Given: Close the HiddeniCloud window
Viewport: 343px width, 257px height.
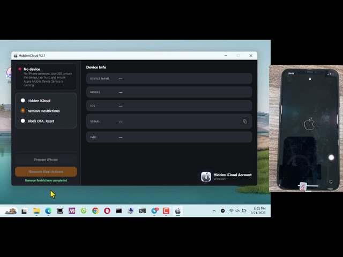Looking at the screenshot, I should tap(251, 56).
